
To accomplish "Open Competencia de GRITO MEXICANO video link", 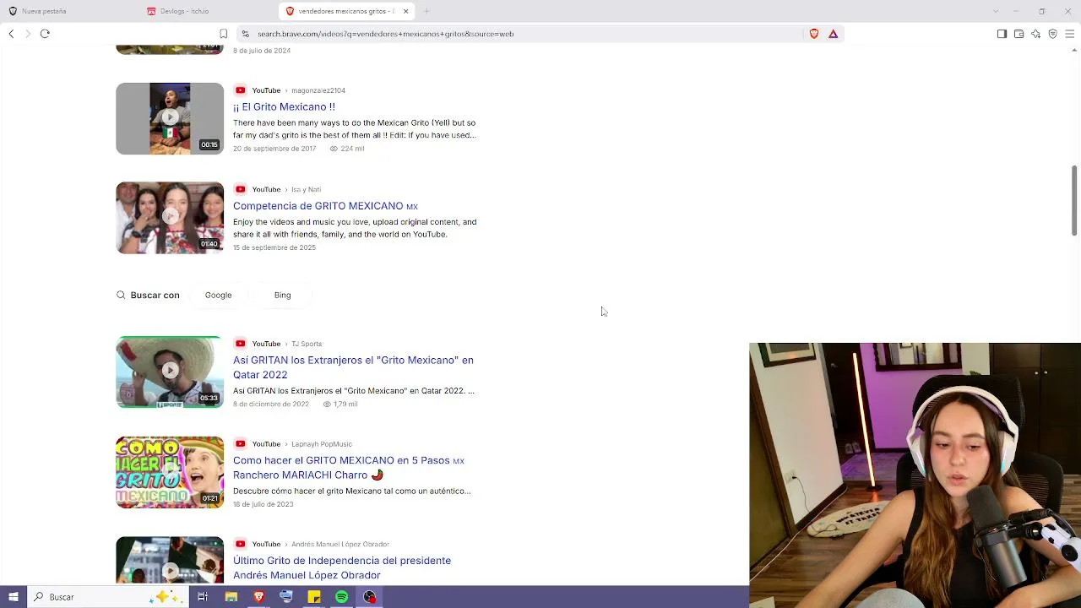I will (325, 206).
